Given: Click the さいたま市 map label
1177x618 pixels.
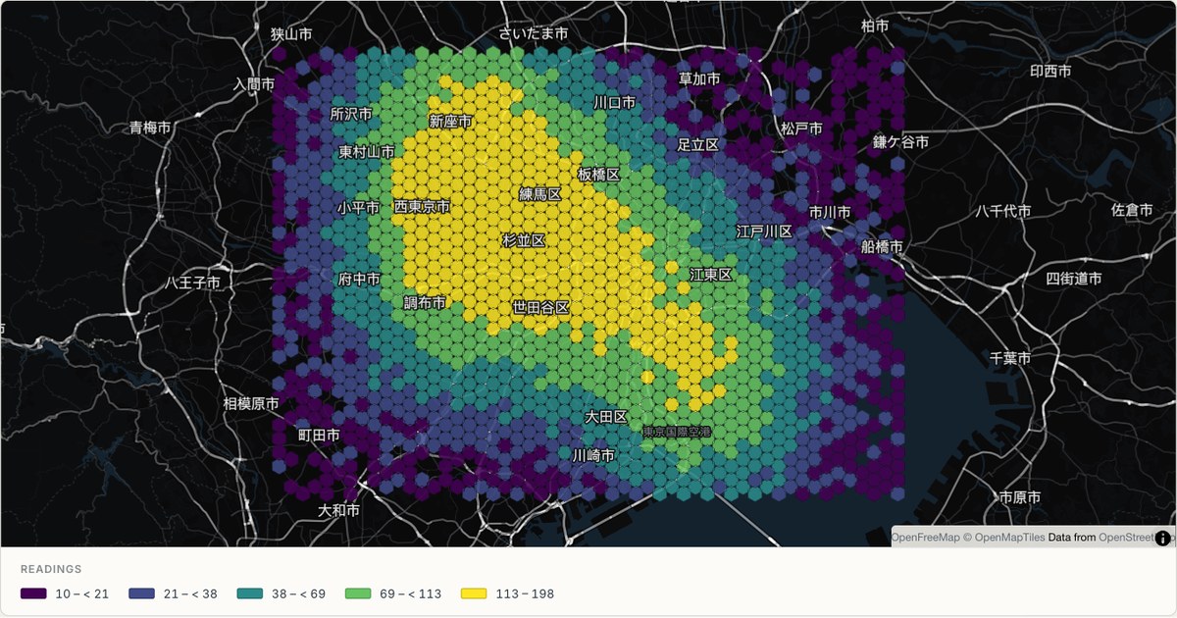Looking at the screenshot, I should click(x=534, y=33).
